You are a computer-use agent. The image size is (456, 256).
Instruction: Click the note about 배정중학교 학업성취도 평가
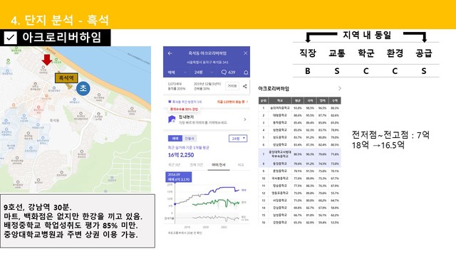[71, 225]
